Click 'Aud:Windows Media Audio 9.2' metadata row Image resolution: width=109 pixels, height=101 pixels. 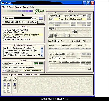coord(16,53)
